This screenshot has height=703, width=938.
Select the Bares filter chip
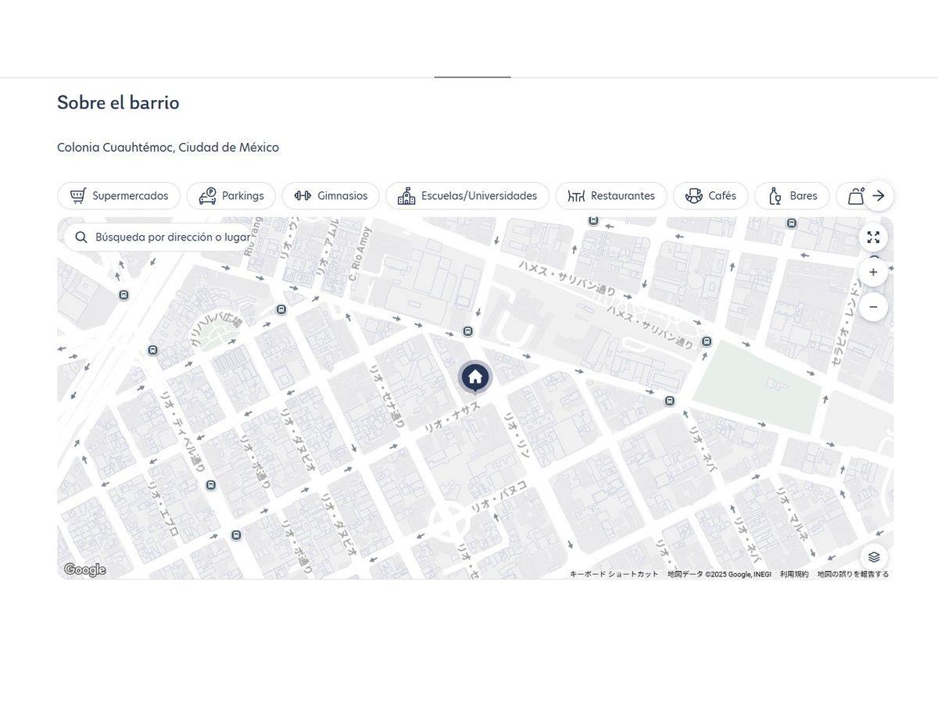[792, 196]
